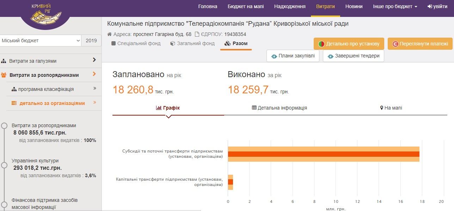Open the Міський бюджет dropdown

[41, 41]
